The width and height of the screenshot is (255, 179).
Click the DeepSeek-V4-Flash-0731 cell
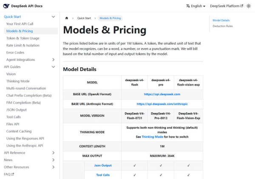click(x=134, y=116)
